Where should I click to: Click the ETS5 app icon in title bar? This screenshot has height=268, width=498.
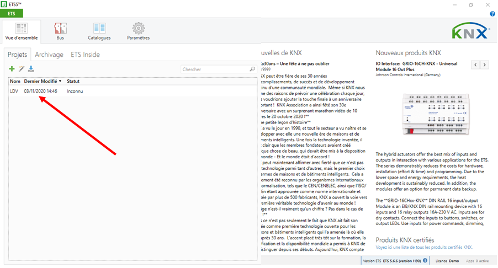4,4
